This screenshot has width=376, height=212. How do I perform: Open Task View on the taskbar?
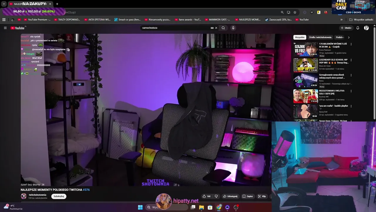tap(193, 207)
